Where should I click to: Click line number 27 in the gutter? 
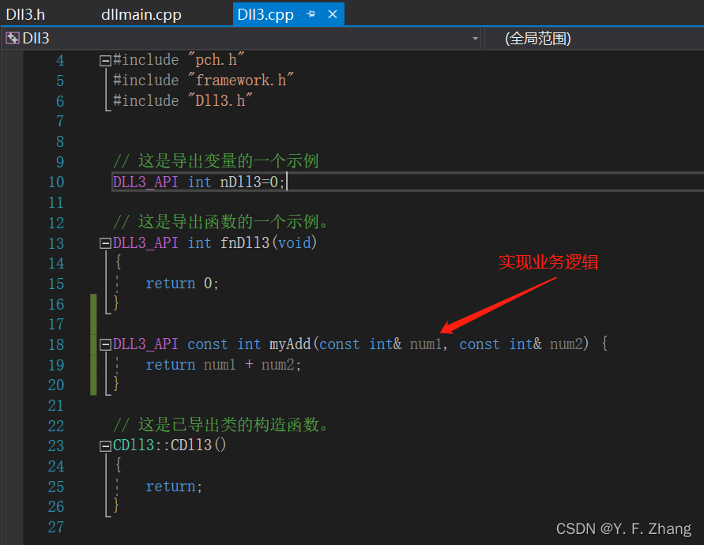tap(57, 527)
